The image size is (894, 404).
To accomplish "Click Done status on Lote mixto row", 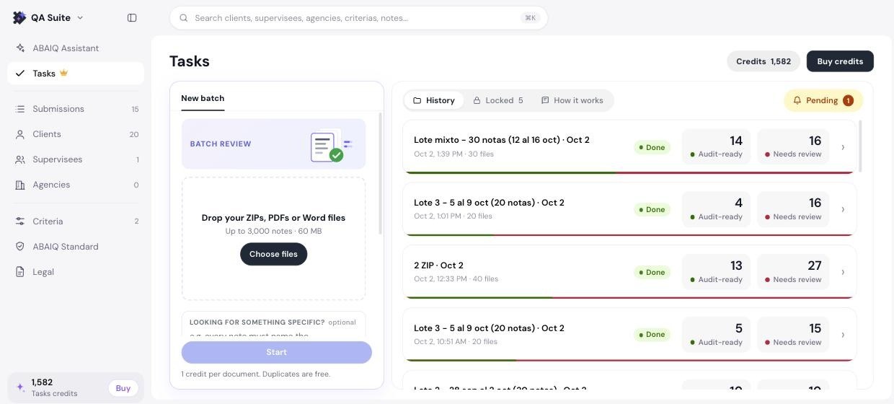I will pyautogui.click(x=652, y=147).
